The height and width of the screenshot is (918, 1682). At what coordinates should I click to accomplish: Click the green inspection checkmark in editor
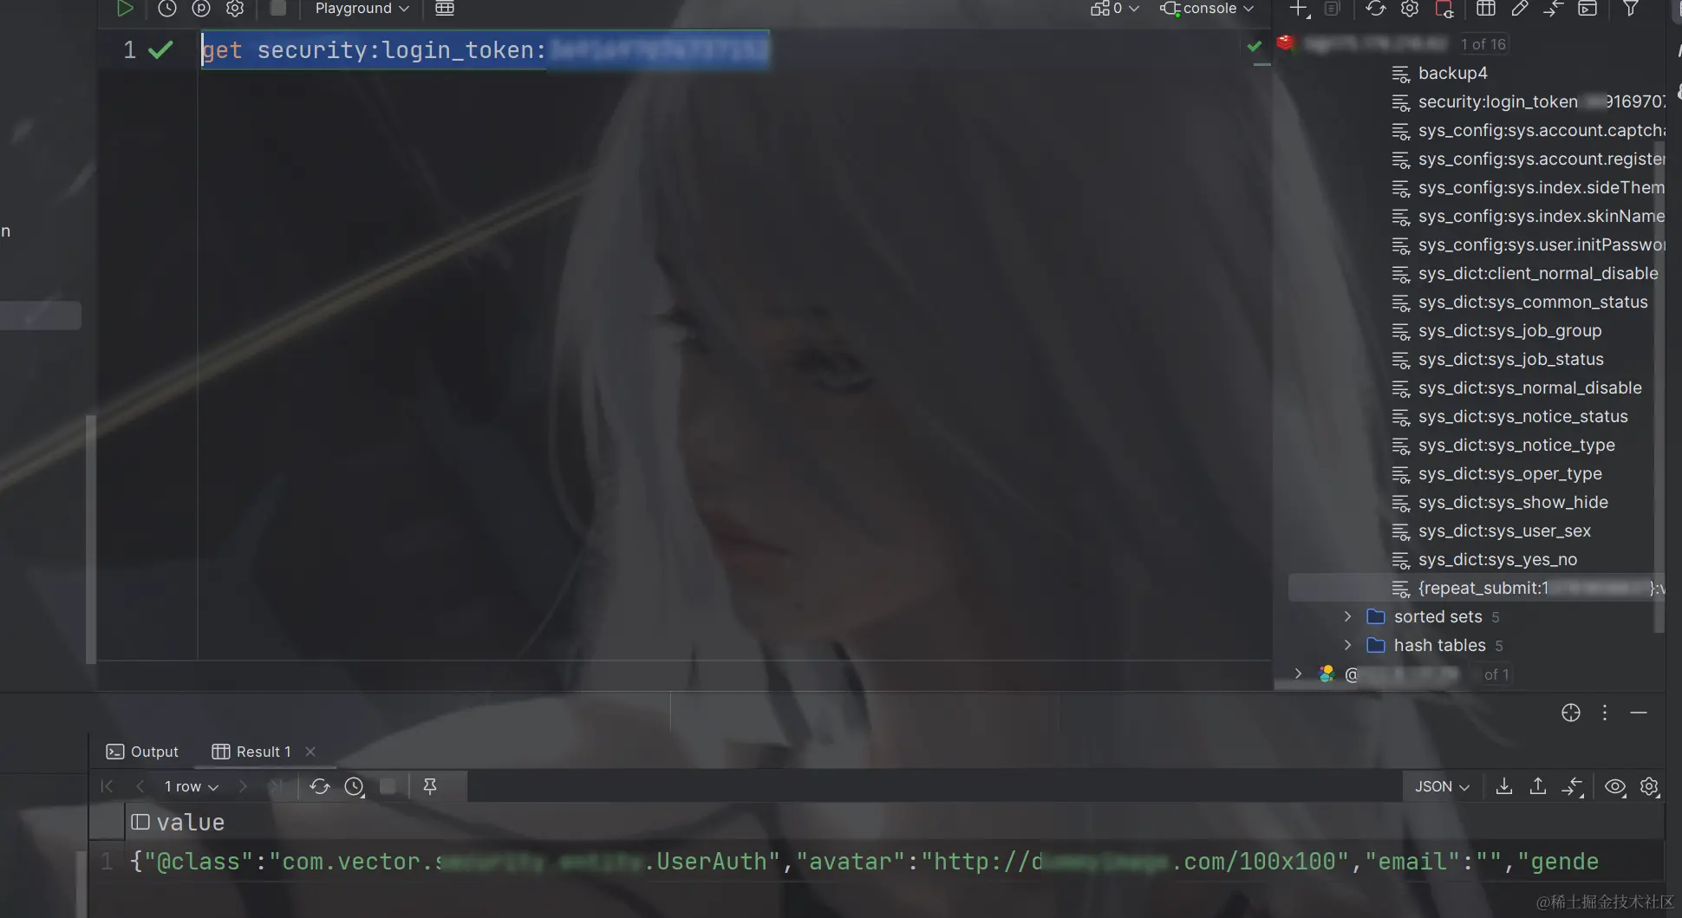click(x=1255, y=46)
